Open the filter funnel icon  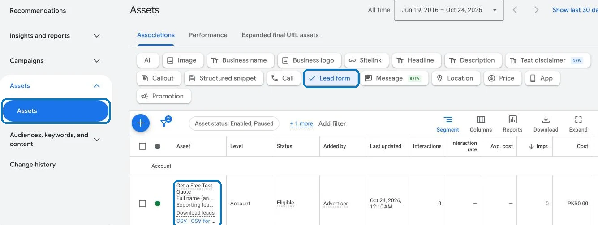[x=165, y=123]
